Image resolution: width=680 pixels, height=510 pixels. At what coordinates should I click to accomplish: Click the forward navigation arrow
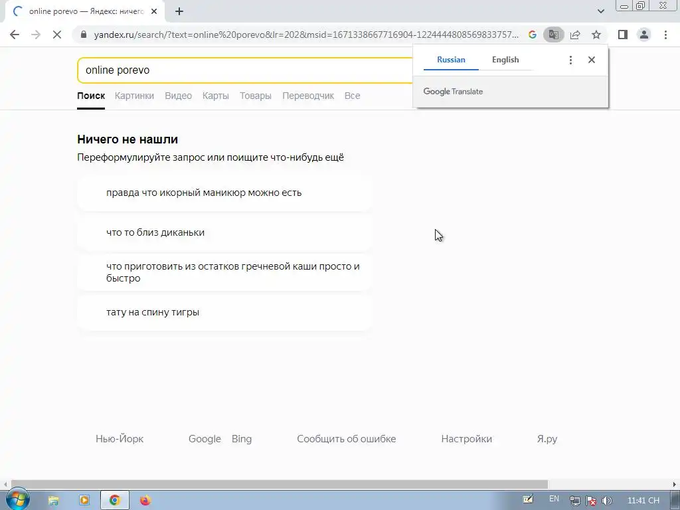click(x=36, y=35)
